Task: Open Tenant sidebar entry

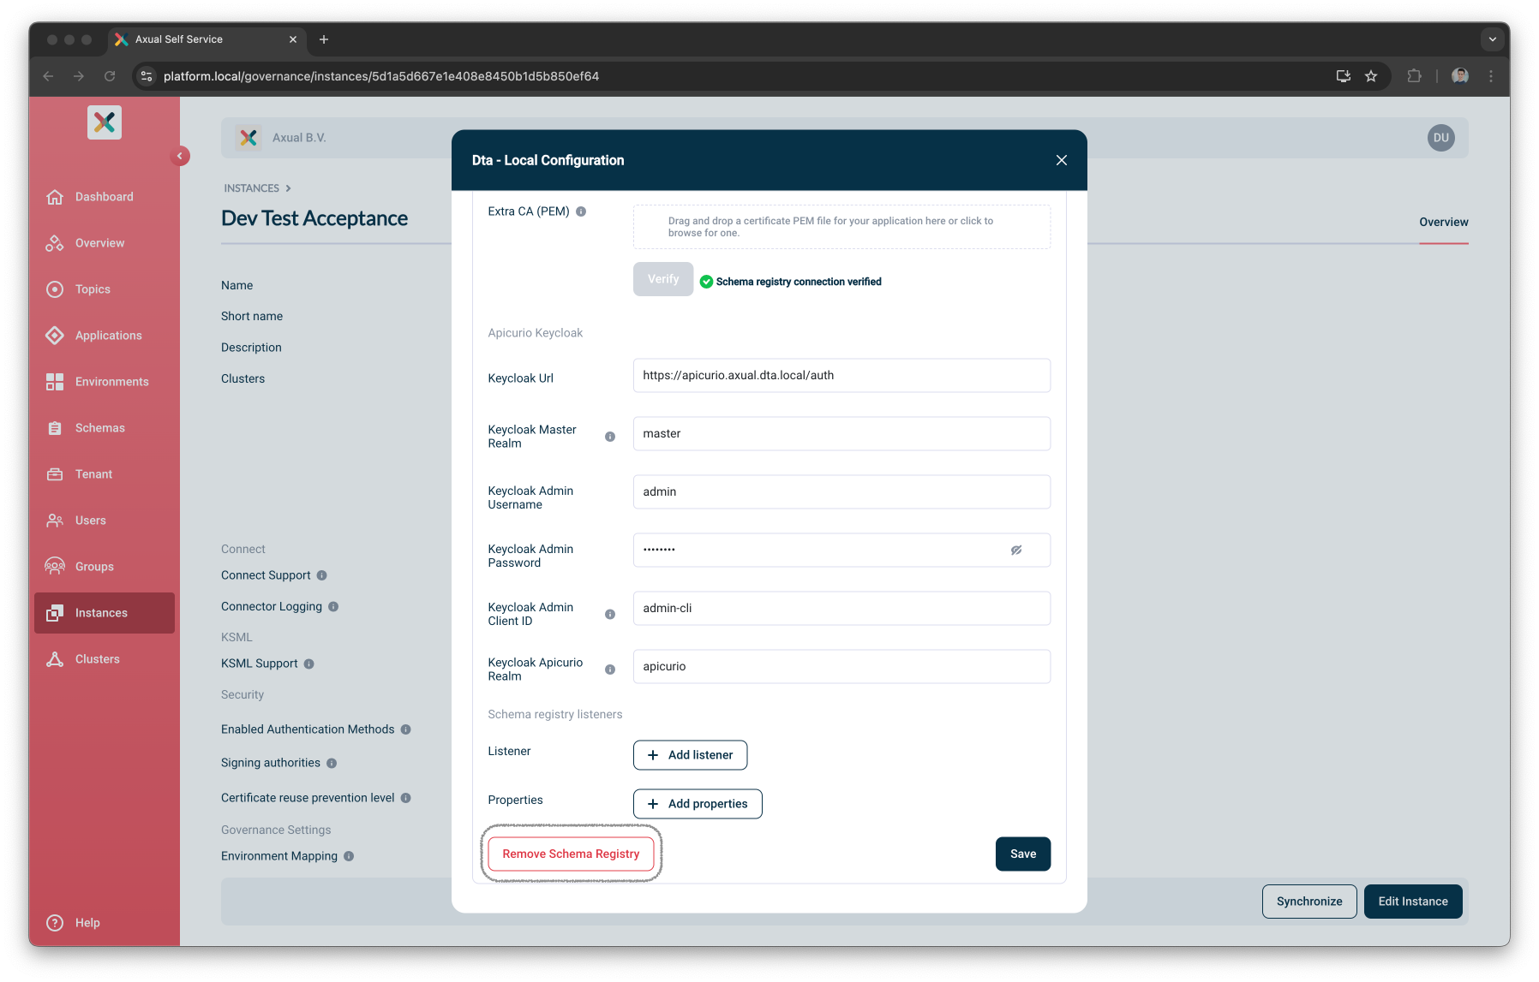Action: coord(104,474)
